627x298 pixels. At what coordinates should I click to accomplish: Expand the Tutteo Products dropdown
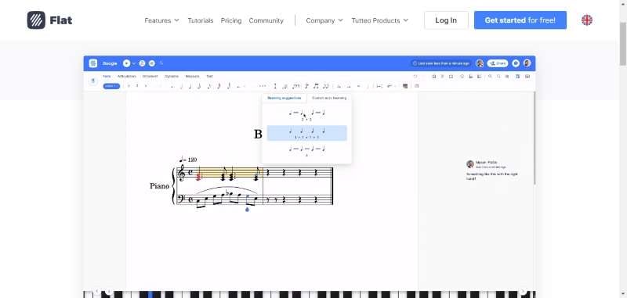click(380, 20)
